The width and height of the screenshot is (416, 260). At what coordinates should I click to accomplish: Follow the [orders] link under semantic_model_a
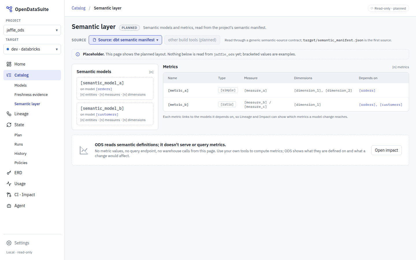coord(104,89)
